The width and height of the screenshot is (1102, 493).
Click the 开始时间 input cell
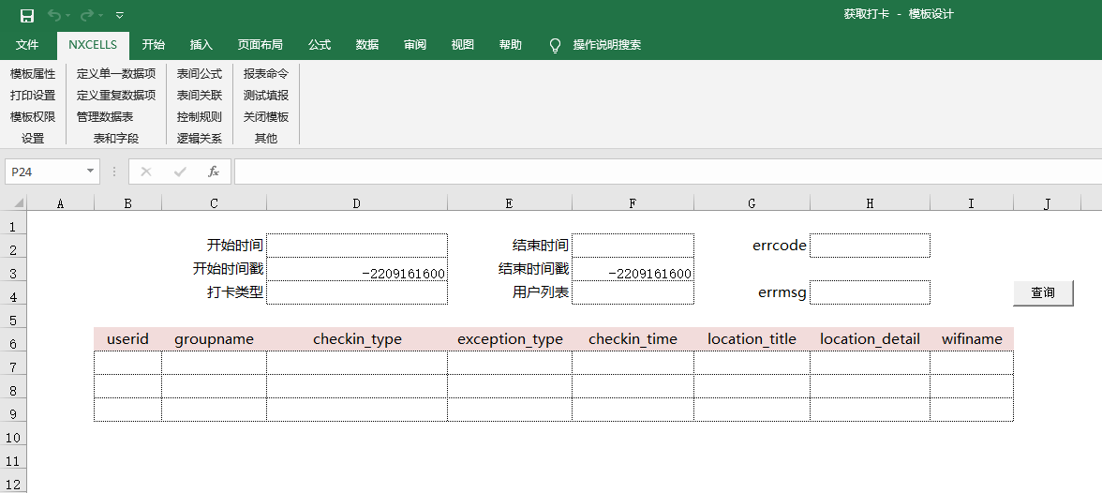coord(357,246)
